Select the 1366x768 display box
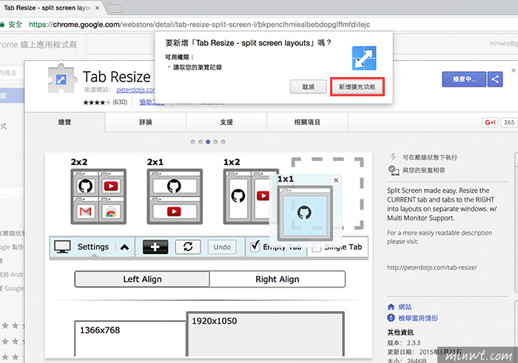 coord(130,339)
